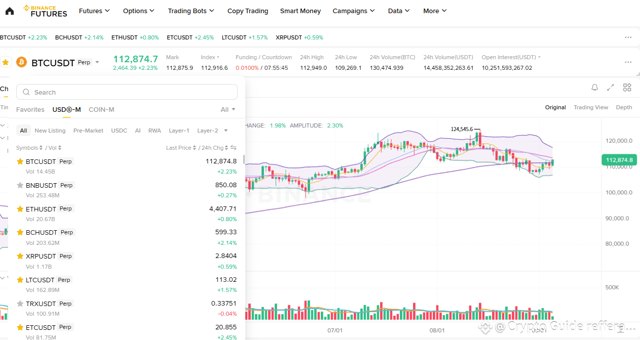Unfavorite ETHUSDT with its star
The height and width of the screenshot is (340, 640).
tap(20, 209)
